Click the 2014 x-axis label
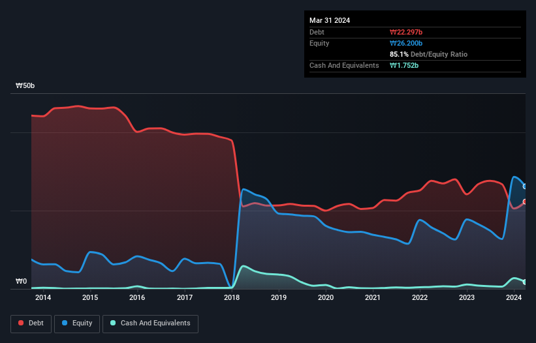The width and height of the screenshot is (536, 343). tap(43, 297)
